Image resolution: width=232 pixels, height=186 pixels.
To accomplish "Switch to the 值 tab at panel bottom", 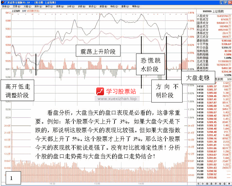I will 225,184.
